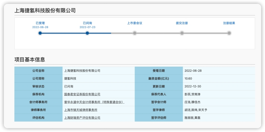Click the 已受理 timeline dot
Image resolution: width=265 pixels, height=132 pixels.
[40, 33]
